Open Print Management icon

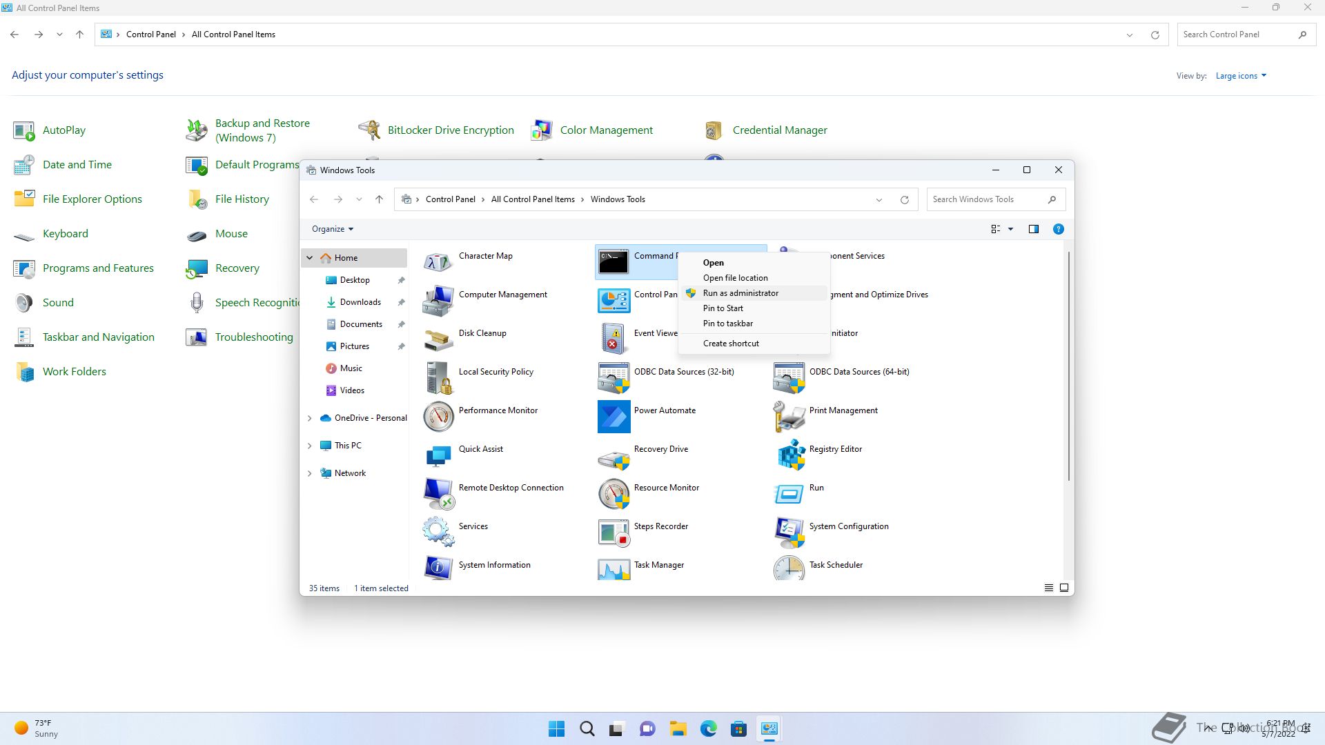tap(789, 416)
